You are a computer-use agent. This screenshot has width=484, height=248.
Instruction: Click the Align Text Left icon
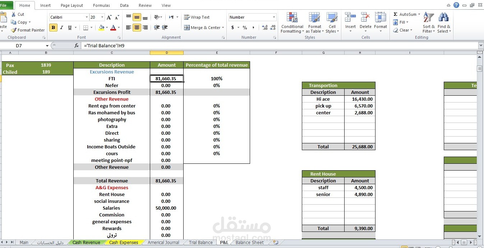[129, 27]
